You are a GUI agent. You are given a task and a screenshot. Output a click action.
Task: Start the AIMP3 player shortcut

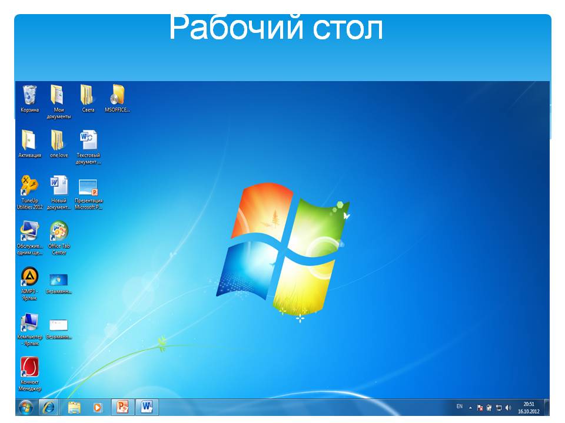point(29,277)
